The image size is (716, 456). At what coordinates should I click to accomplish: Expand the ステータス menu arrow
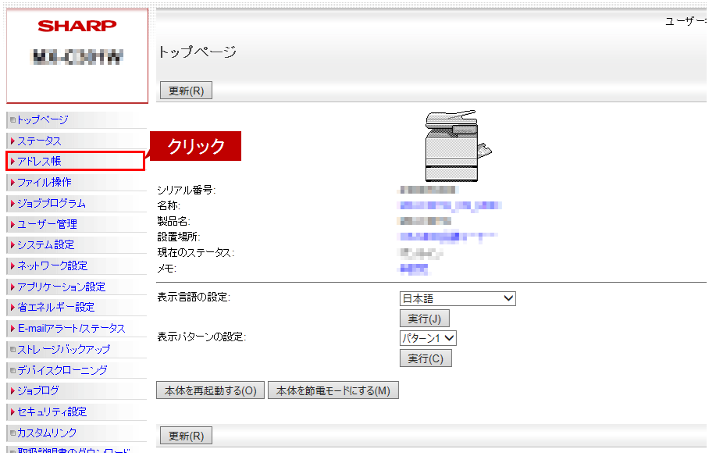12,141
